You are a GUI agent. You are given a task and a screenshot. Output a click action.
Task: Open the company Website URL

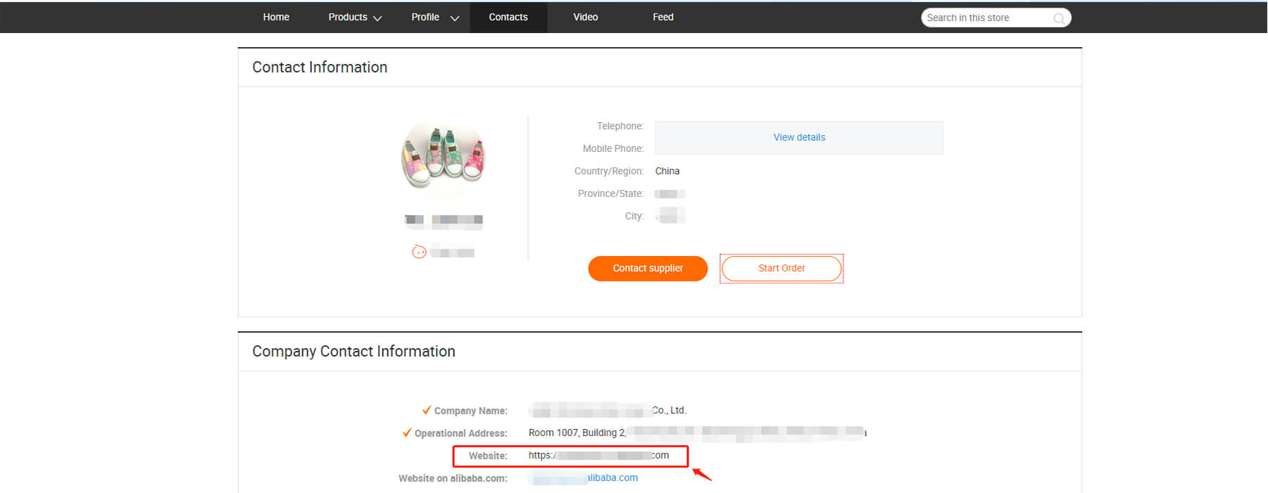pyautogui.click(x=598, y=456)
